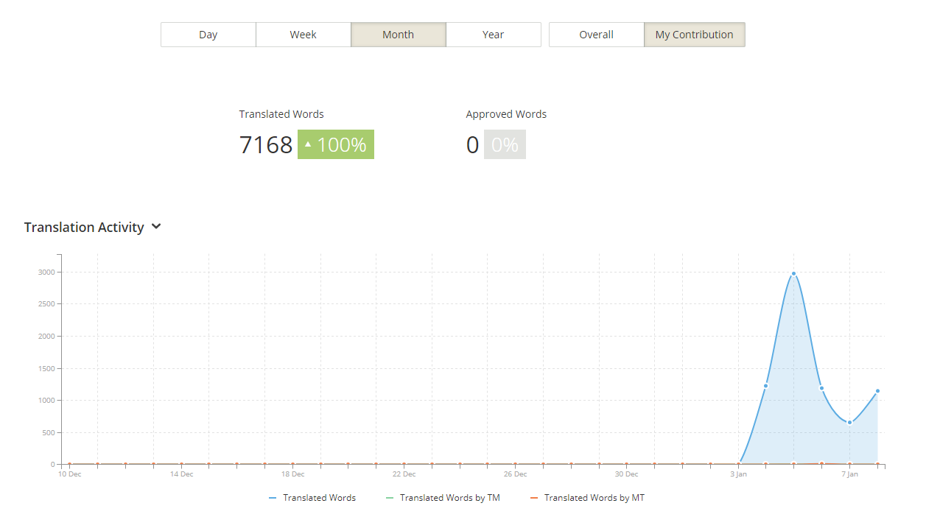Show Overall statistics
The height and width of the screenshot is (531, 926).
tap(597, 35)
